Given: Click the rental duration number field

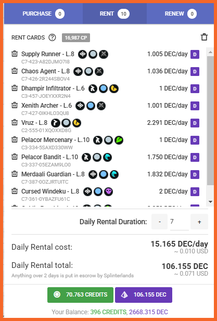Looking at the screenshot, I should pos(180,222).
